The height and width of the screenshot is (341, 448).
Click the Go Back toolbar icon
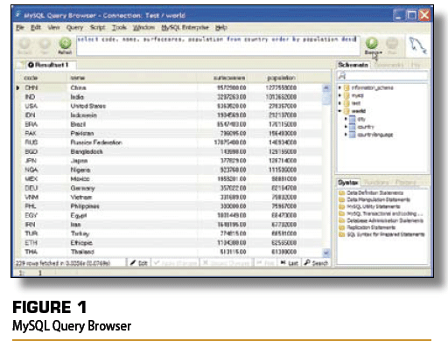point(24,44)
